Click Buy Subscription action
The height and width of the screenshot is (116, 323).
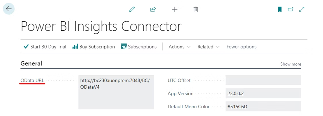[94, 47]
